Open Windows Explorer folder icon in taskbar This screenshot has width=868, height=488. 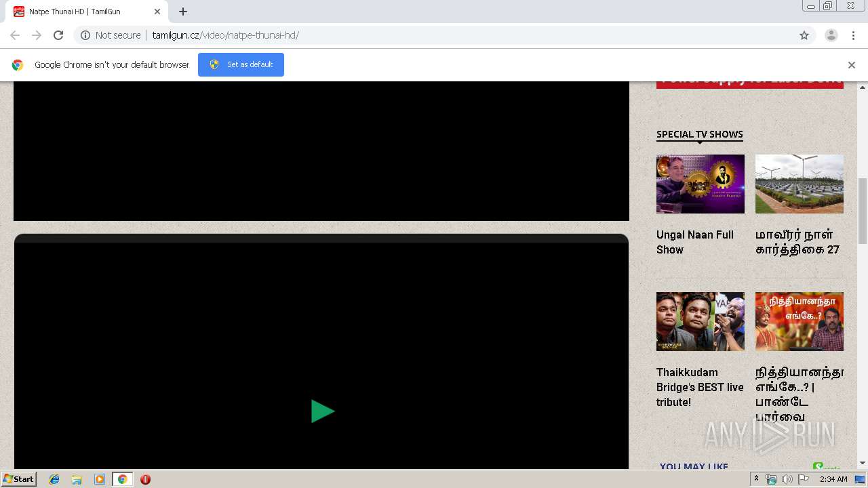pyautogui.click(x=77, y=479)
